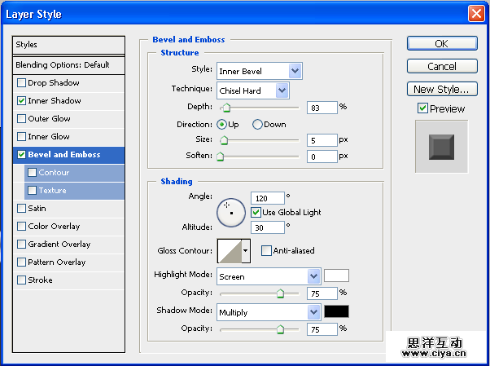This screenshot has width=490, height=366.
Task: Open the Gloss Contour picker arrow
Action: [246, 251]
